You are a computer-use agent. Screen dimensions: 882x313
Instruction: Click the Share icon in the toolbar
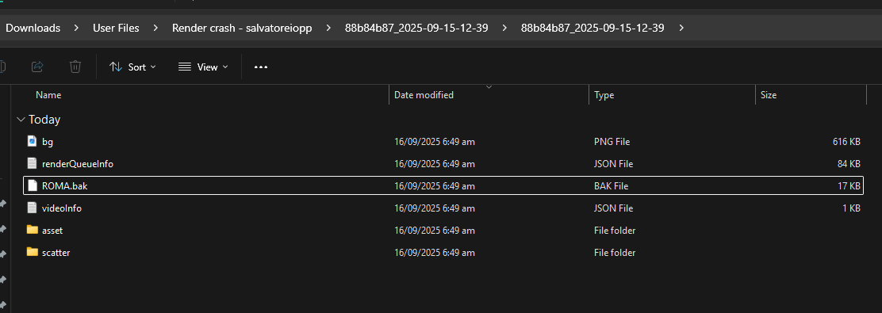37,67
